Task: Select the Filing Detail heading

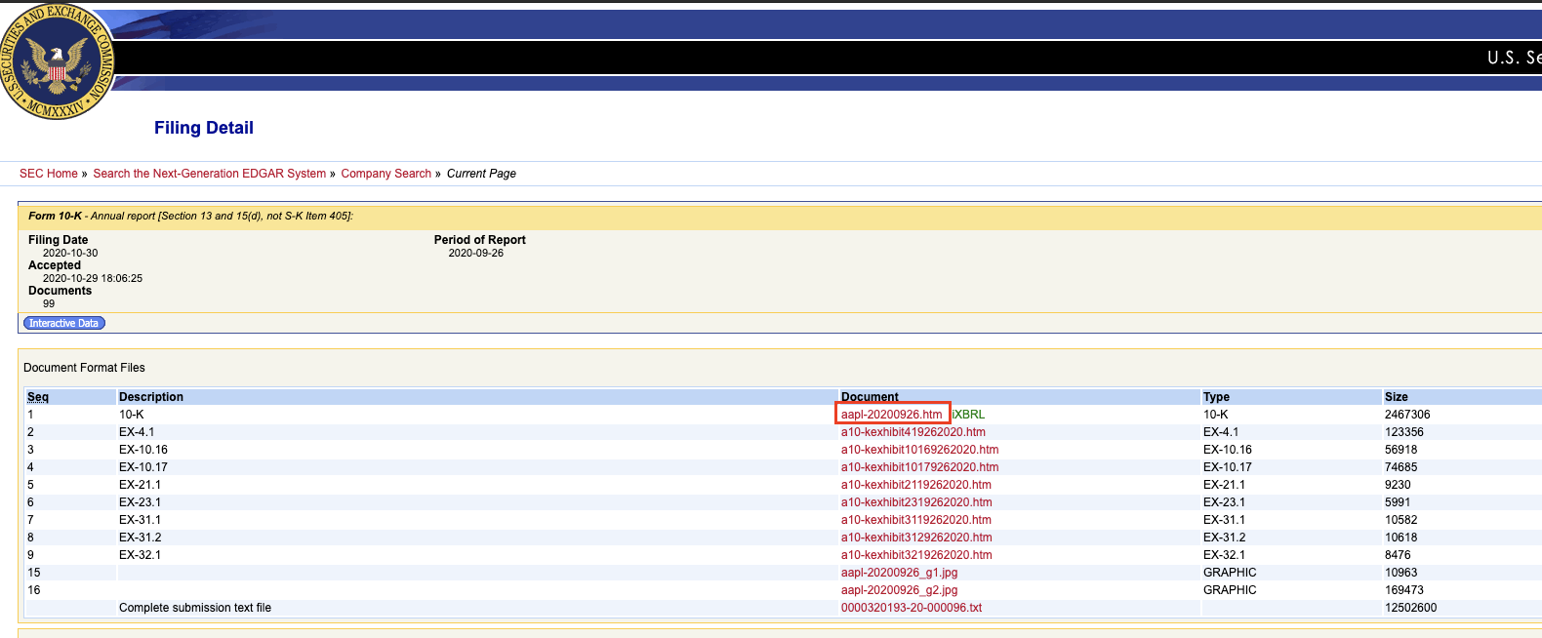Action: click(x=204, y=128)
